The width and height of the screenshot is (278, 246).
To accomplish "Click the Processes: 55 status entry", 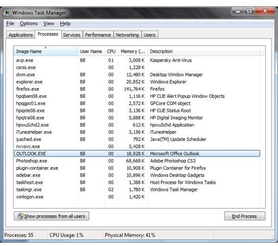I will pos(19,235).
